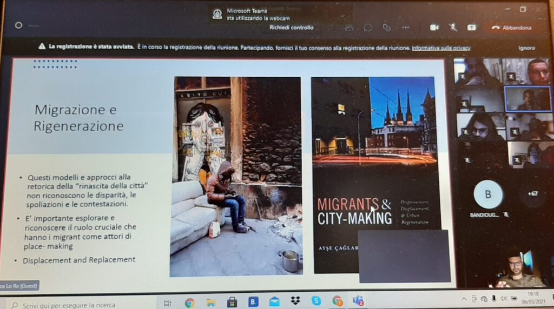Switch to Microsoft Teams in the taskbar
The width and height of the screenshot is (554, 309).
tap(358, 300)
